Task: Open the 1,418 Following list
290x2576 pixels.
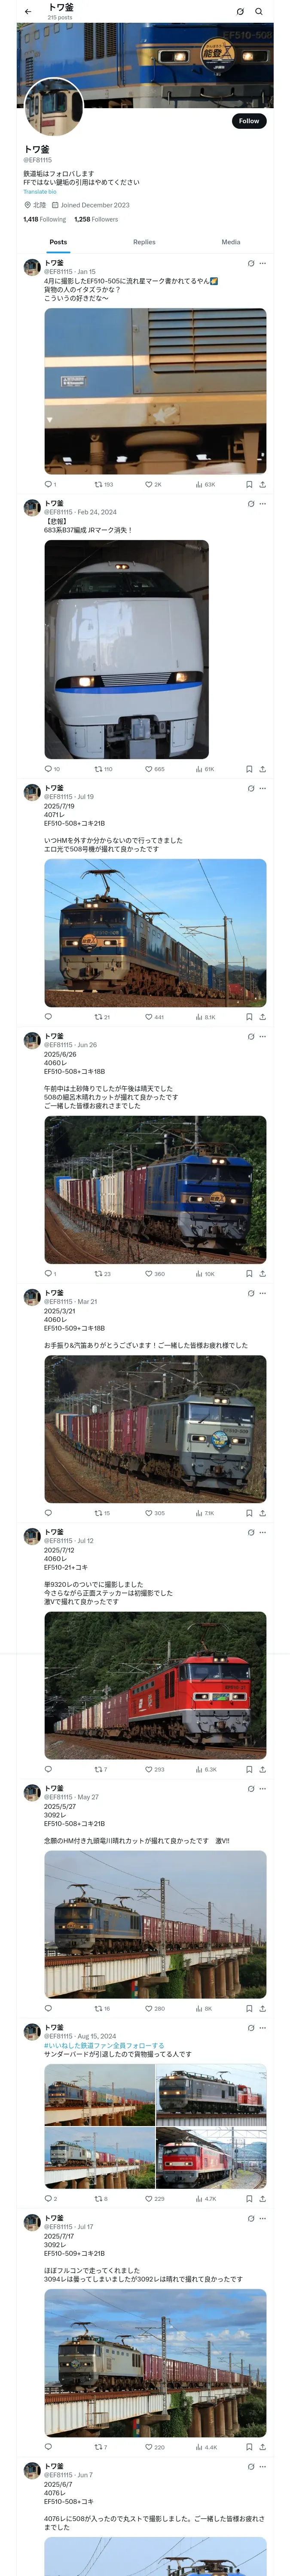Action: pyautogui.click(x=45, y=219)
